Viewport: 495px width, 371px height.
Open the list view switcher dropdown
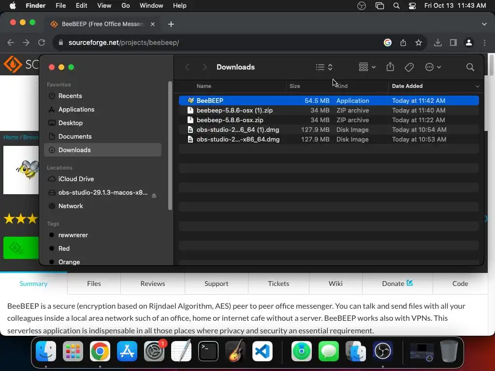pos(324,67)
